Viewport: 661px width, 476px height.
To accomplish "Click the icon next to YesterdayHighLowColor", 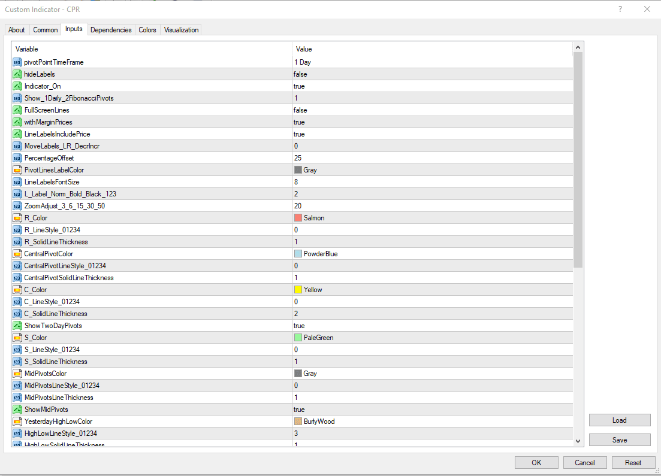I will coord(17,422).
